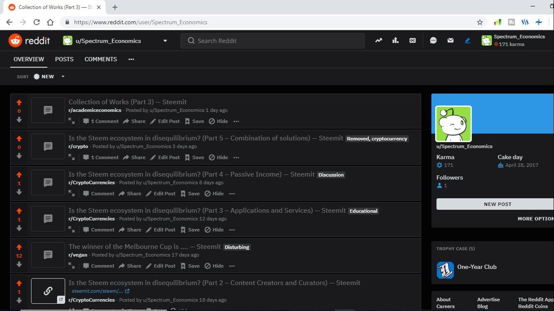Screen dimensions: 554x311
Task: Expand the Collection of Works post with arrows icon
Action: tap(72, 121)
